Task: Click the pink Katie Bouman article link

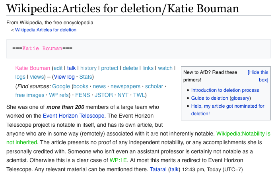Action: pos(33,68)
